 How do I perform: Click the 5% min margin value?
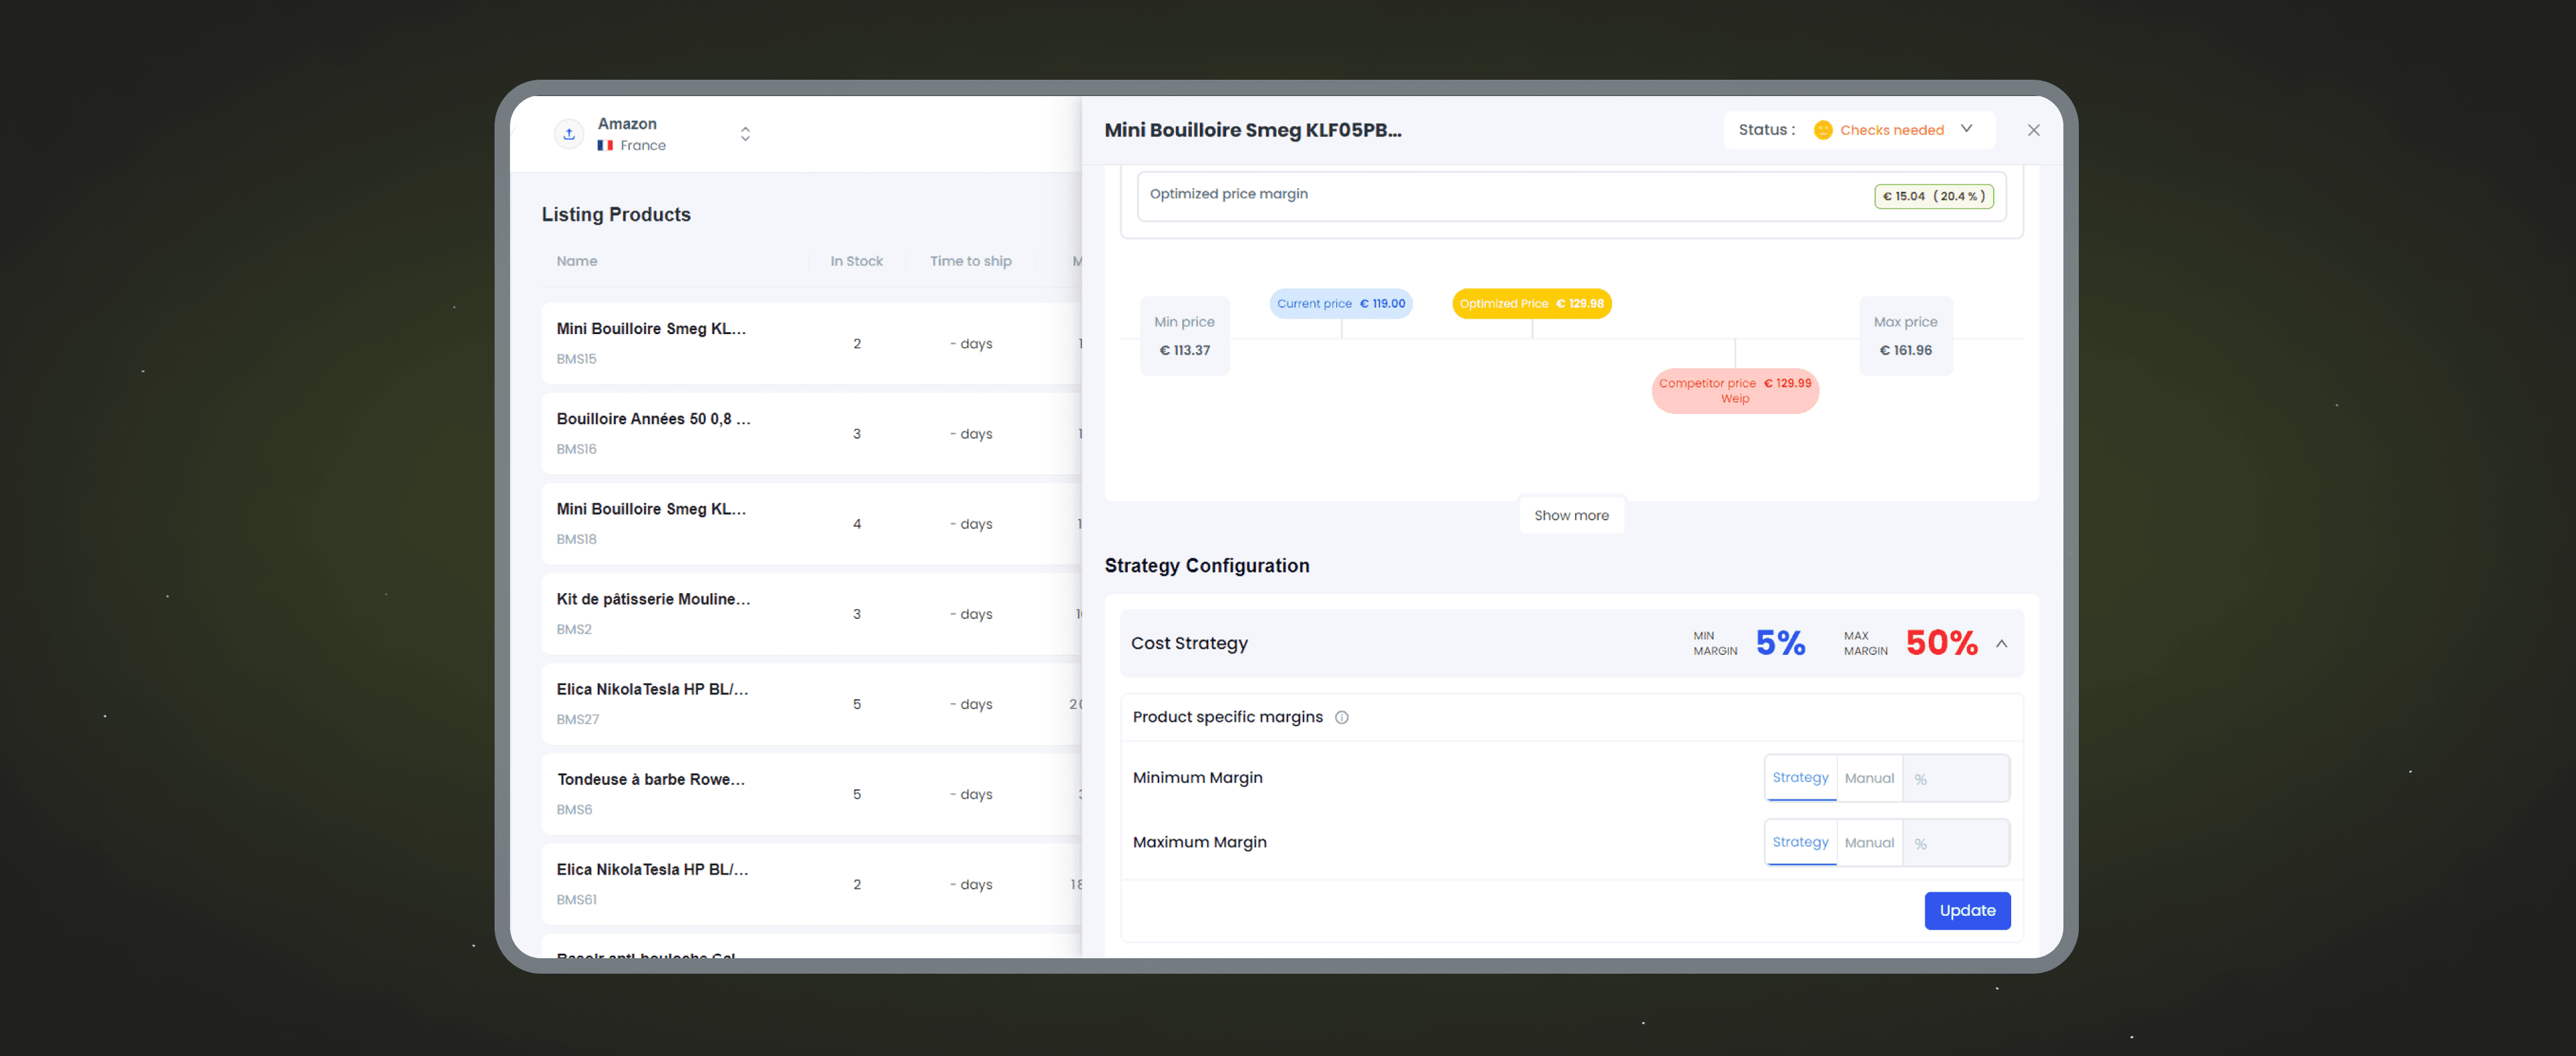(x=1780, y=643)
